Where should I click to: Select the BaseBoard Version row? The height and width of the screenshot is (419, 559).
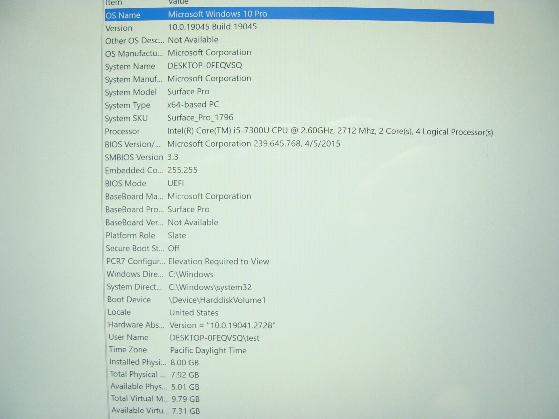(x=299, y=222)
